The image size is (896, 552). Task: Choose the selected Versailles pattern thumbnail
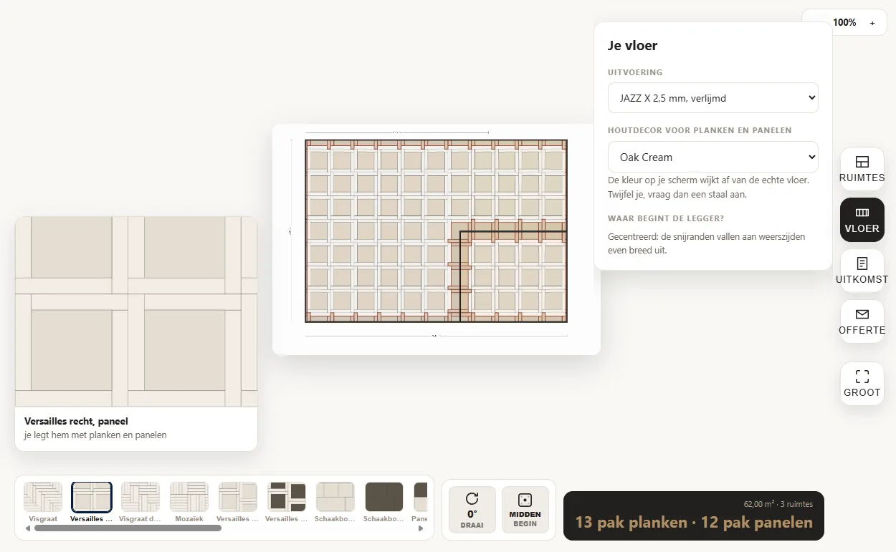(x=92, y=502)
